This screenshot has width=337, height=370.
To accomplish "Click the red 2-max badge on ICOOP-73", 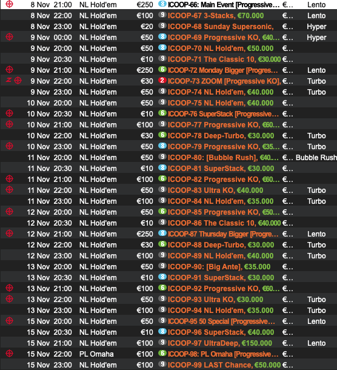I will tap(162, 81).
